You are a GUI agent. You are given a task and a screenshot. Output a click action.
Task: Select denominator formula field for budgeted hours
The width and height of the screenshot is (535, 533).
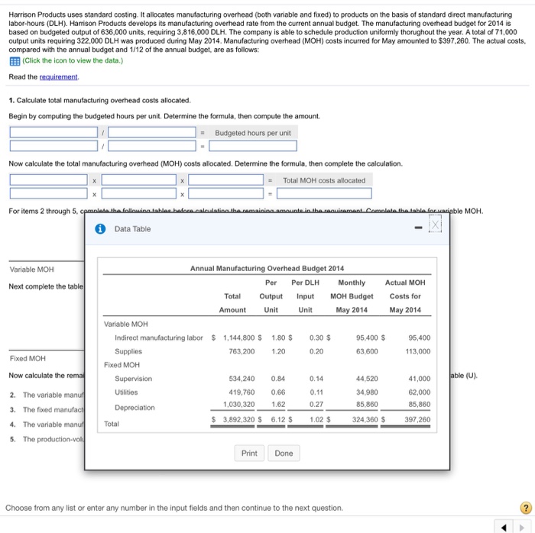click(x=152, y=133)
